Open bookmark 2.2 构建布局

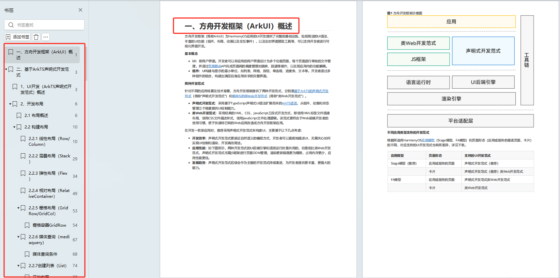tap(36, 127)
